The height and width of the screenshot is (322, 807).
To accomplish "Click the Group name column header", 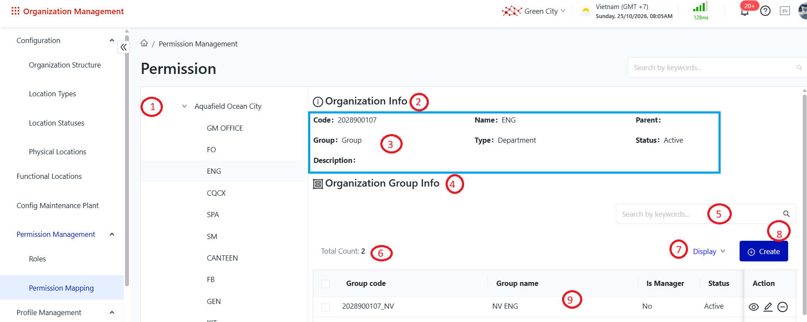I will pos(517,283).
